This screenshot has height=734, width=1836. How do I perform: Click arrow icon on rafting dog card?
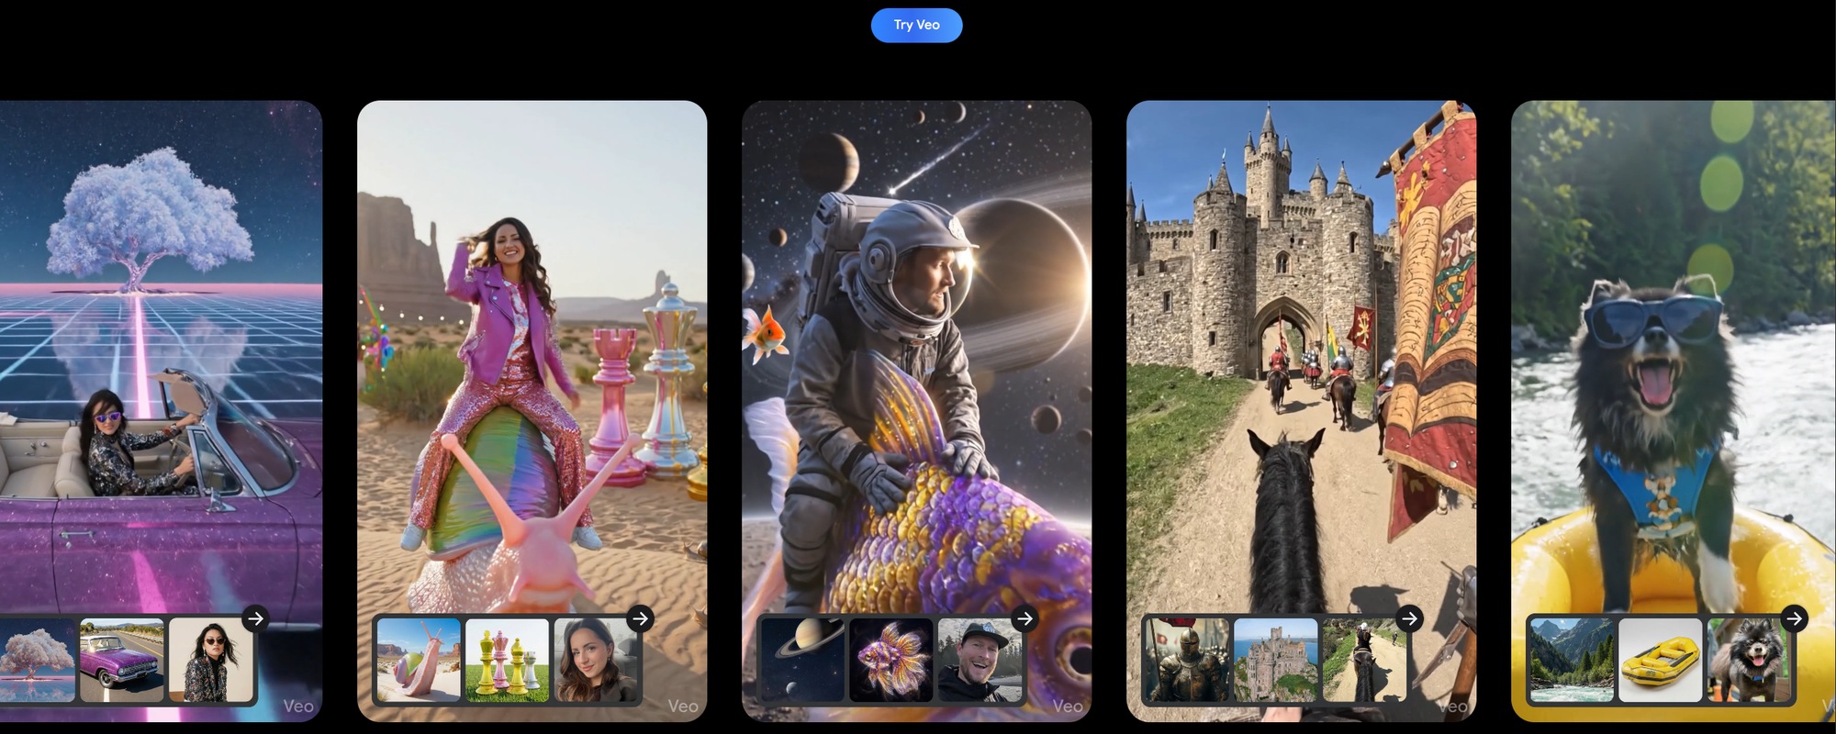point(1794,618)
